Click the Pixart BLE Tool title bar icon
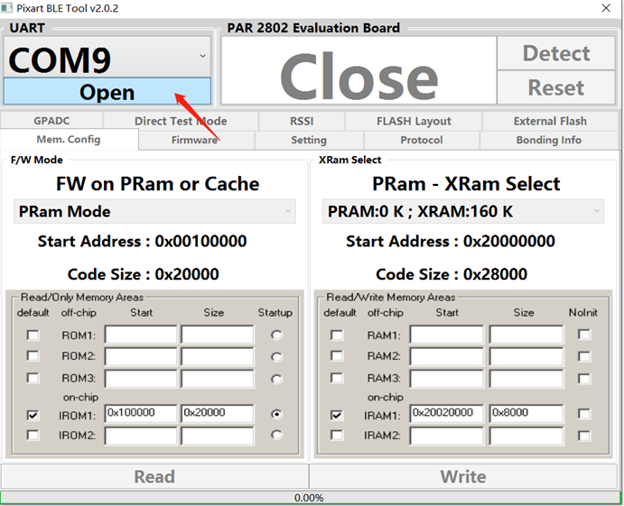 [6, 7]
